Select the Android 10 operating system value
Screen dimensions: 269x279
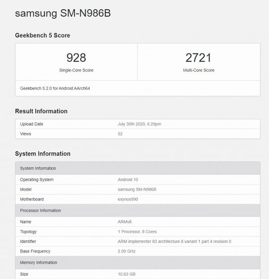127,180
